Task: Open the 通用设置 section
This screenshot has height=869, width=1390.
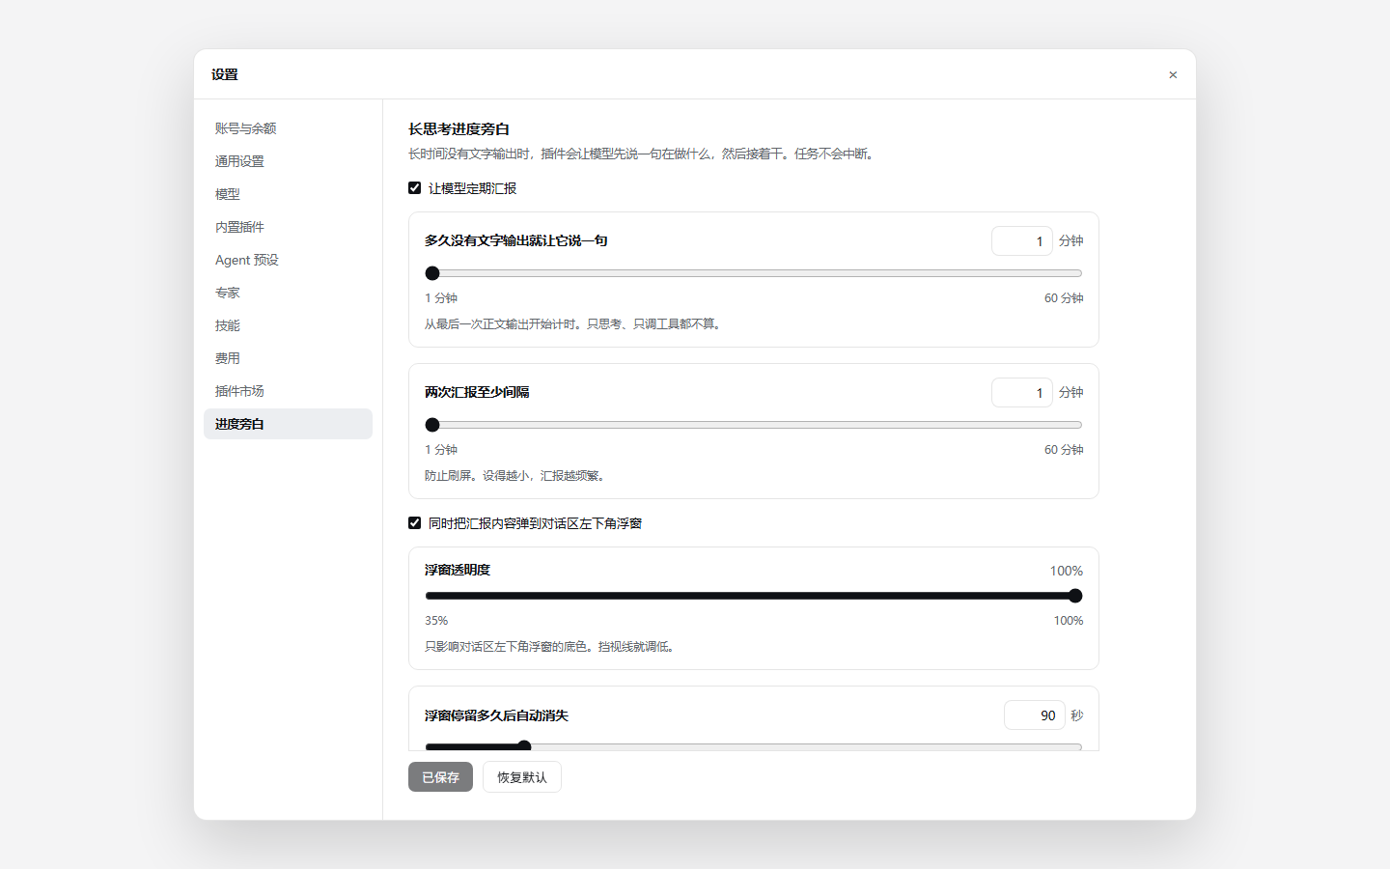Action: (x=288, y=161)
